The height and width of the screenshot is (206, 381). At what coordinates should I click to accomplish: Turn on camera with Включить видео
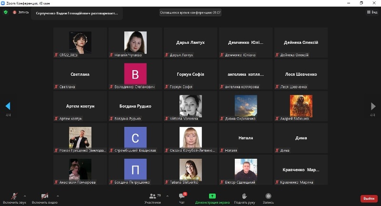pos(44,198)
